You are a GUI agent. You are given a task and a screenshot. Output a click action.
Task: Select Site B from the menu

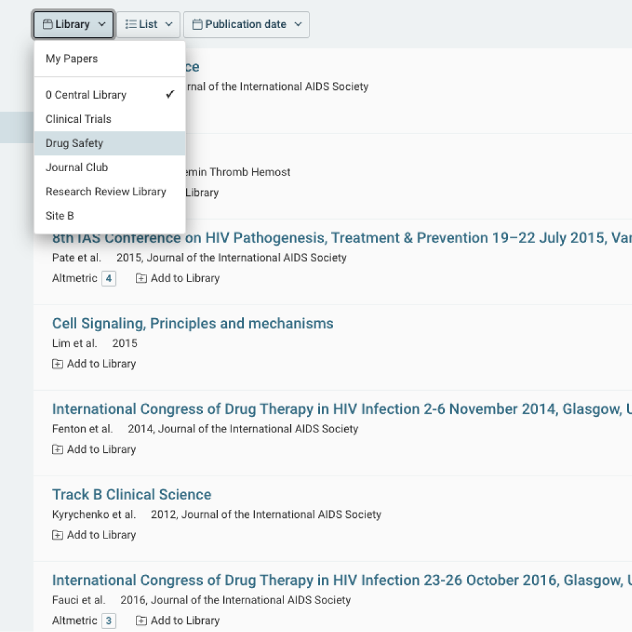pos(60,216)
